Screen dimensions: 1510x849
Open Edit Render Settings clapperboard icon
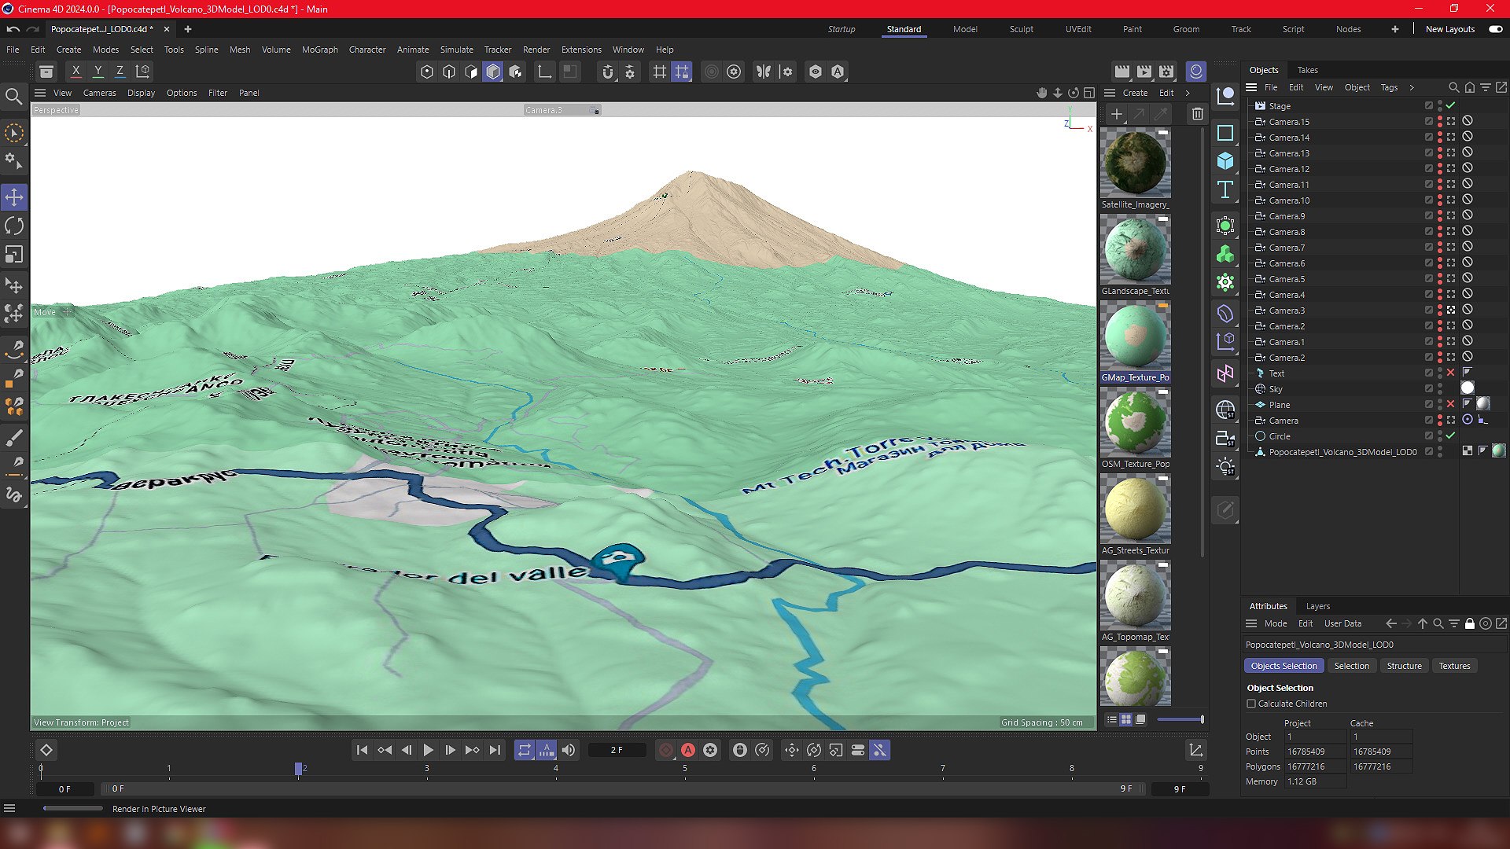click(x=1166, y=72)
